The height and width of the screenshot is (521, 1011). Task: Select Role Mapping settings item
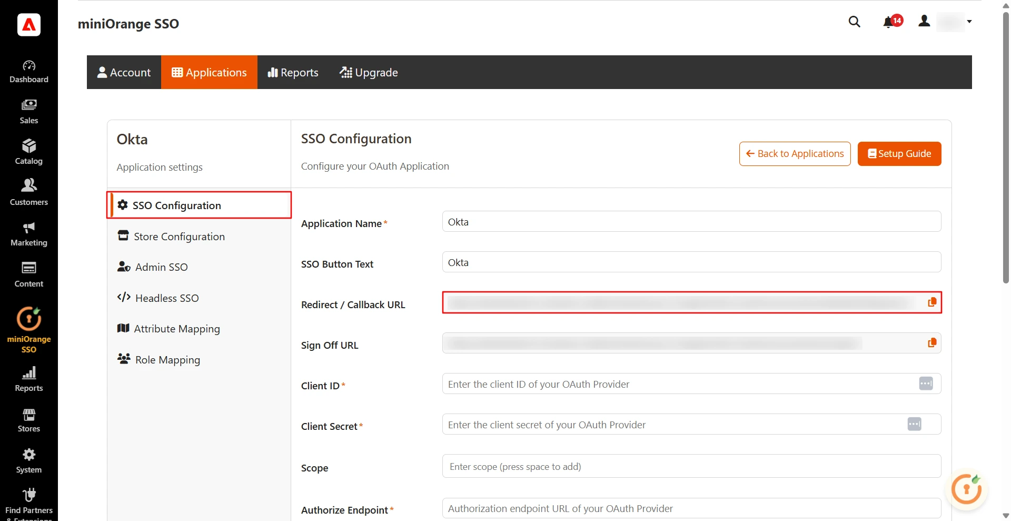pos(199,359)
